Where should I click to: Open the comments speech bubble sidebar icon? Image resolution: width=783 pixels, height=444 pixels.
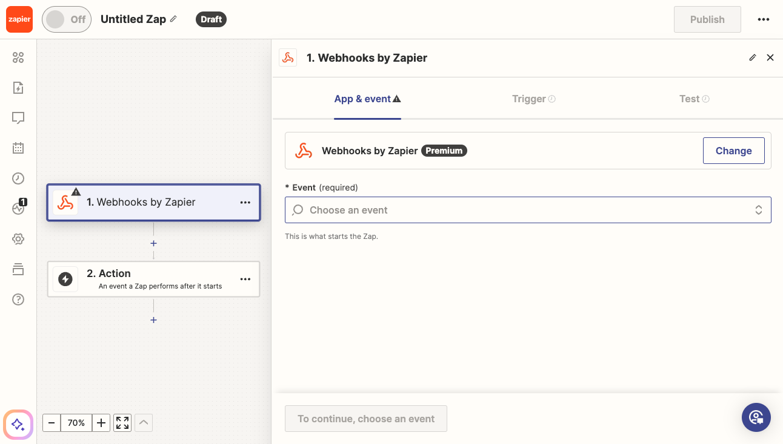point(18,118)
